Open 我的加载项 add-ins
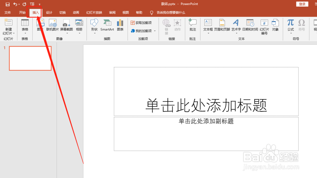 (141, 31)
